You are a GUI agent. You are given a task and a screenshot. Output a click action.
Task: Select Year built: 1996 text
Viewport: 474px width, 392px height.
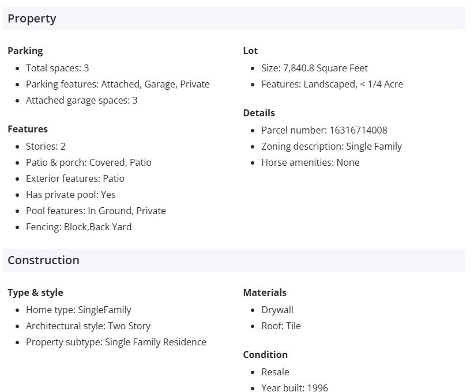[x=294, y=387]
